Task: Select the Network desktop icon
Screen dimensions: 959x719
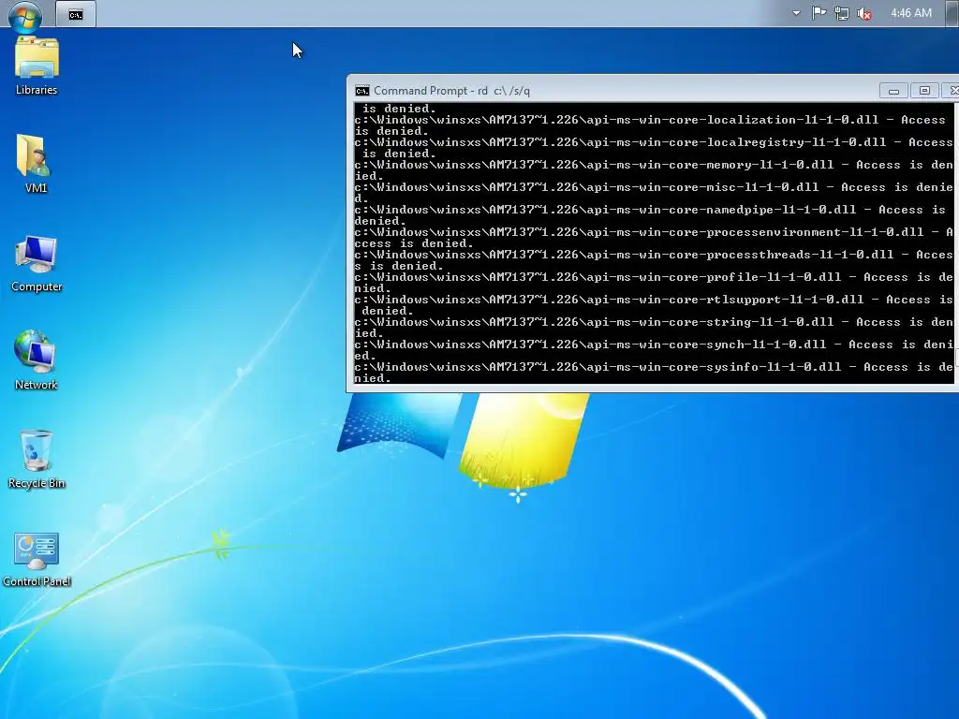Action: coord(37,360)
